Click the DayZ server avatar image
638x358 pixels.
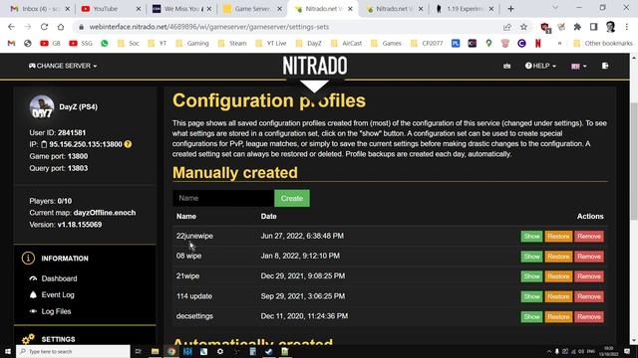[x=42, y=107]
